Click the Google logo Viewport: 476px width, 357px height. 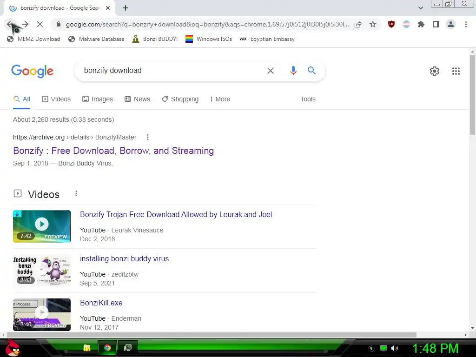(x=32, y=71)
